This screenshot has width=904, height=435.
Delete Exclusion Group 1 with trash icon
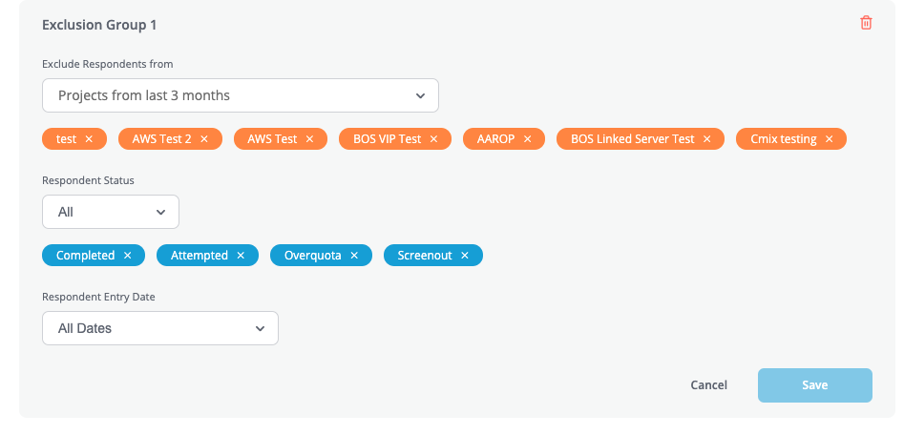(x=866, y=23)
